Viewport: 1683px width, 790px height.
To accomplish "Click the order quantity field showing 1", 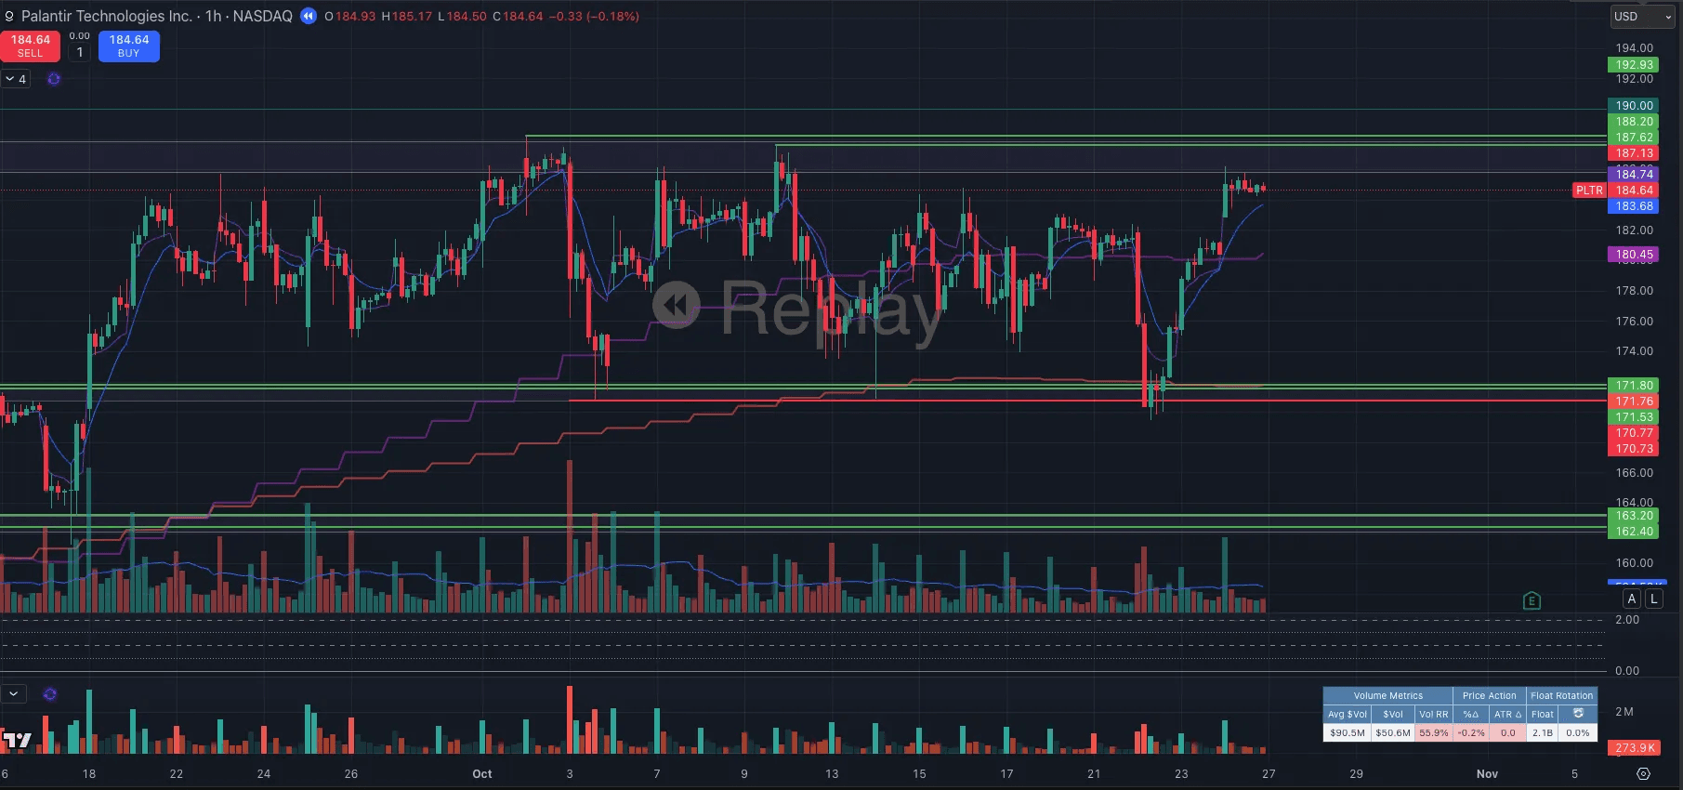I will (x=80, y=52).
